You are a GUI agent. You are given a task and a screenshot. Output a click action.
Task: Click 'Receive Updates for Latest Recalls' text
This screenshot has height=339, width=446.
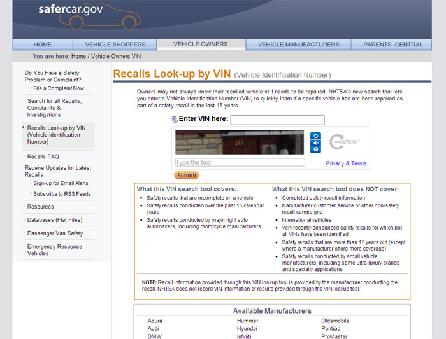tap(58, 171)
